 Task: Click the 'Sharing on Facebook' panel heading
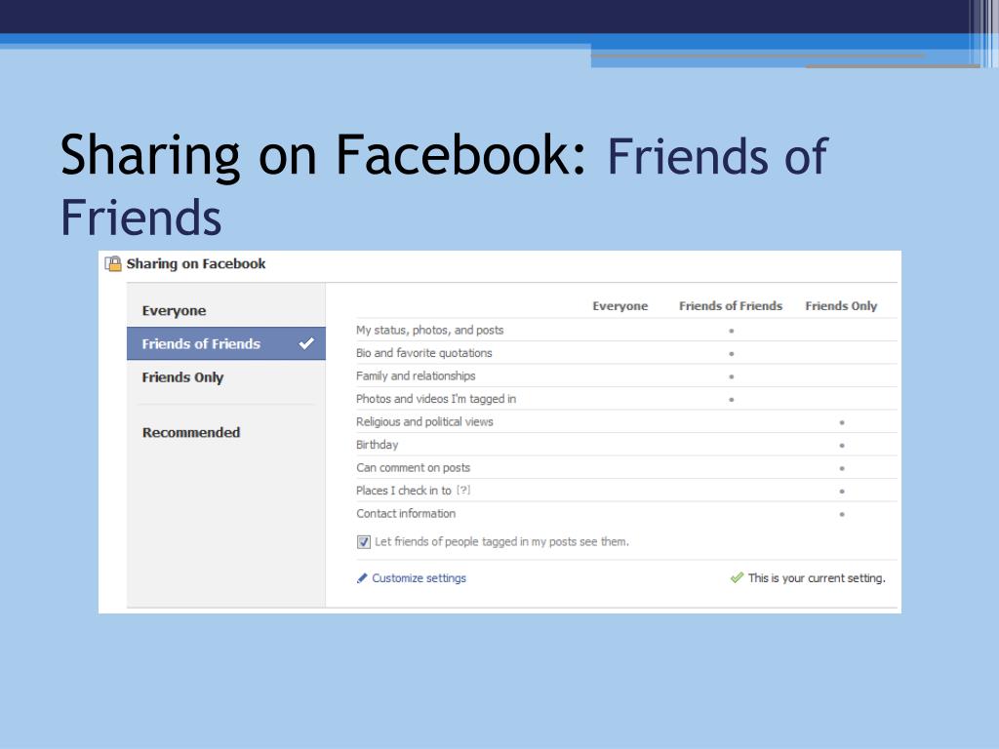pyautogui.click(x=196, y=263)
